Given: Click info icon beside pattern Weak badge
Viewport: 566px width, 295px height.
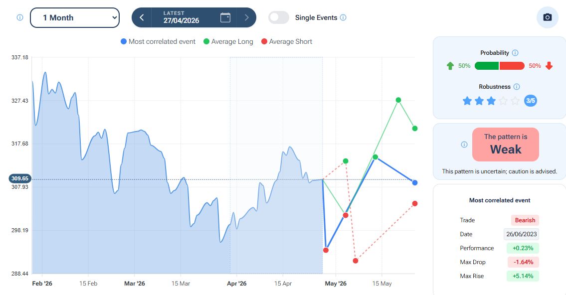Looking at the screenshot, I should pos(464,145).
